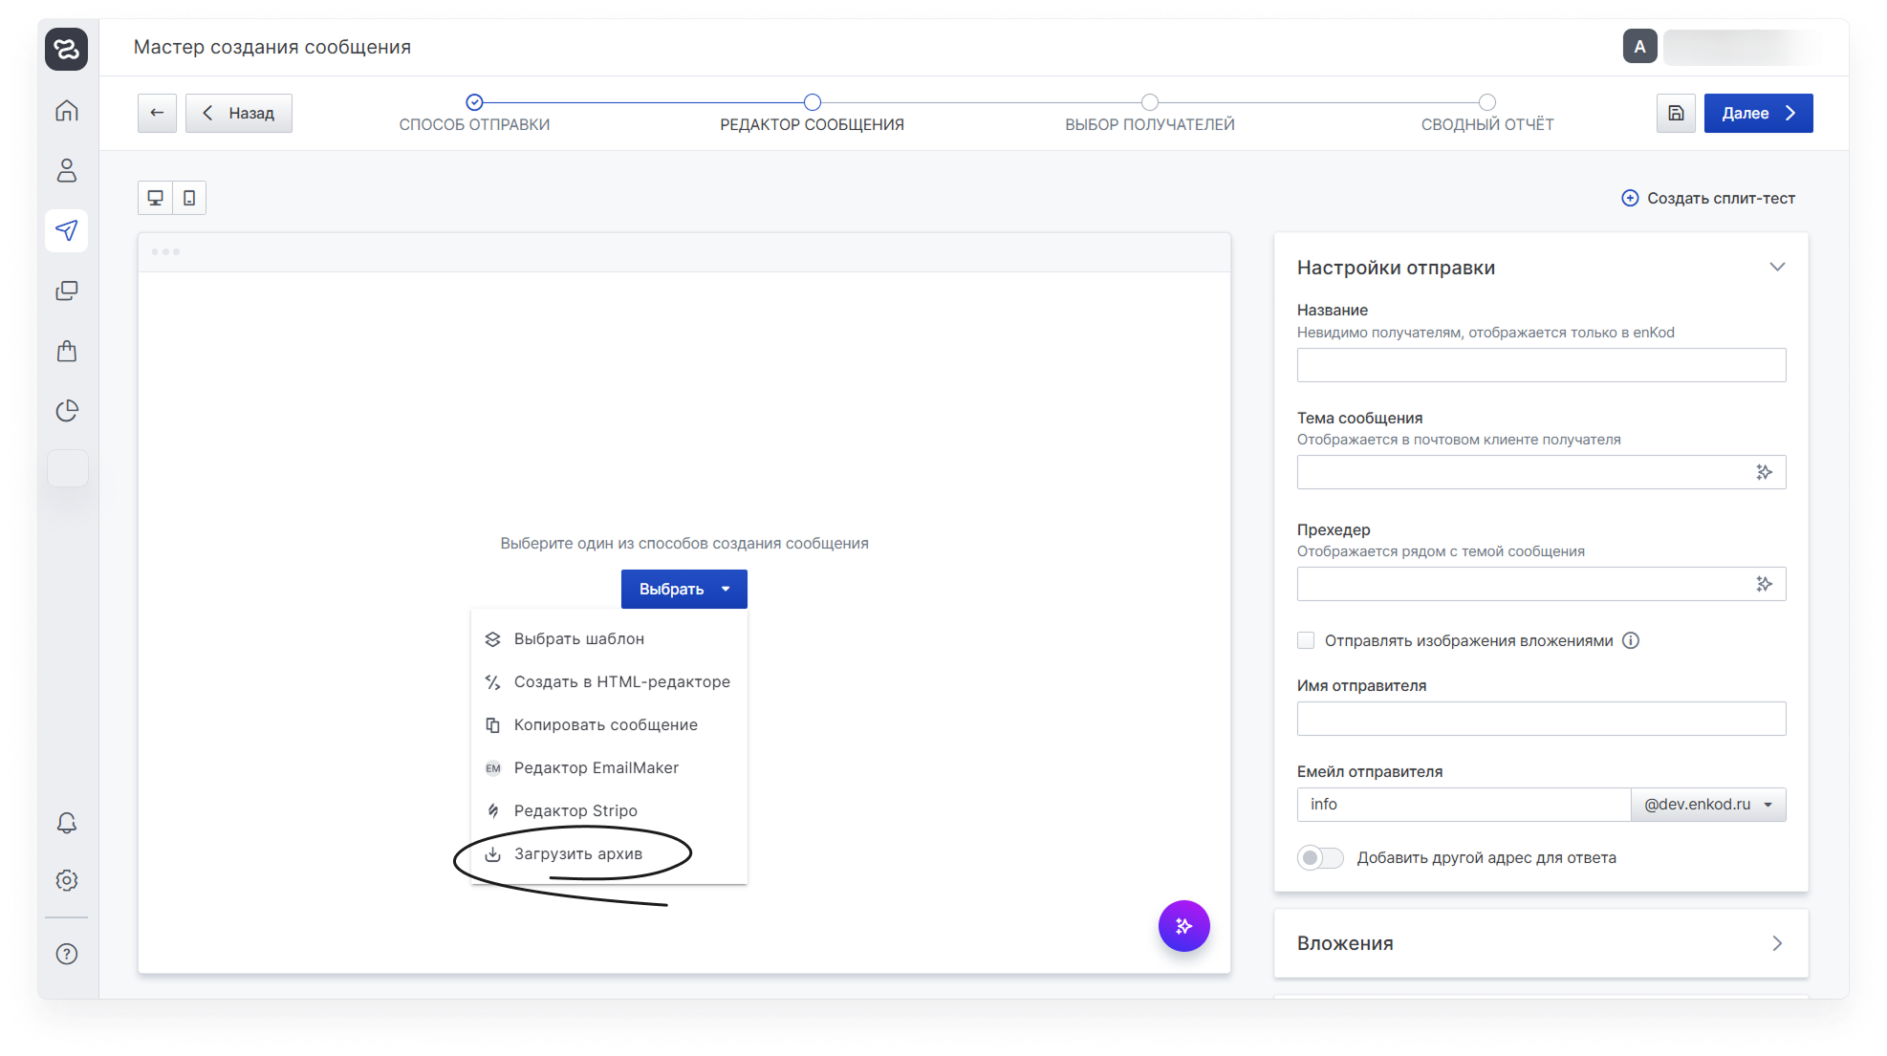Click the plus icon for split test
Viewport: 1887px width, 1056px height.
(x=1630, y=198)
